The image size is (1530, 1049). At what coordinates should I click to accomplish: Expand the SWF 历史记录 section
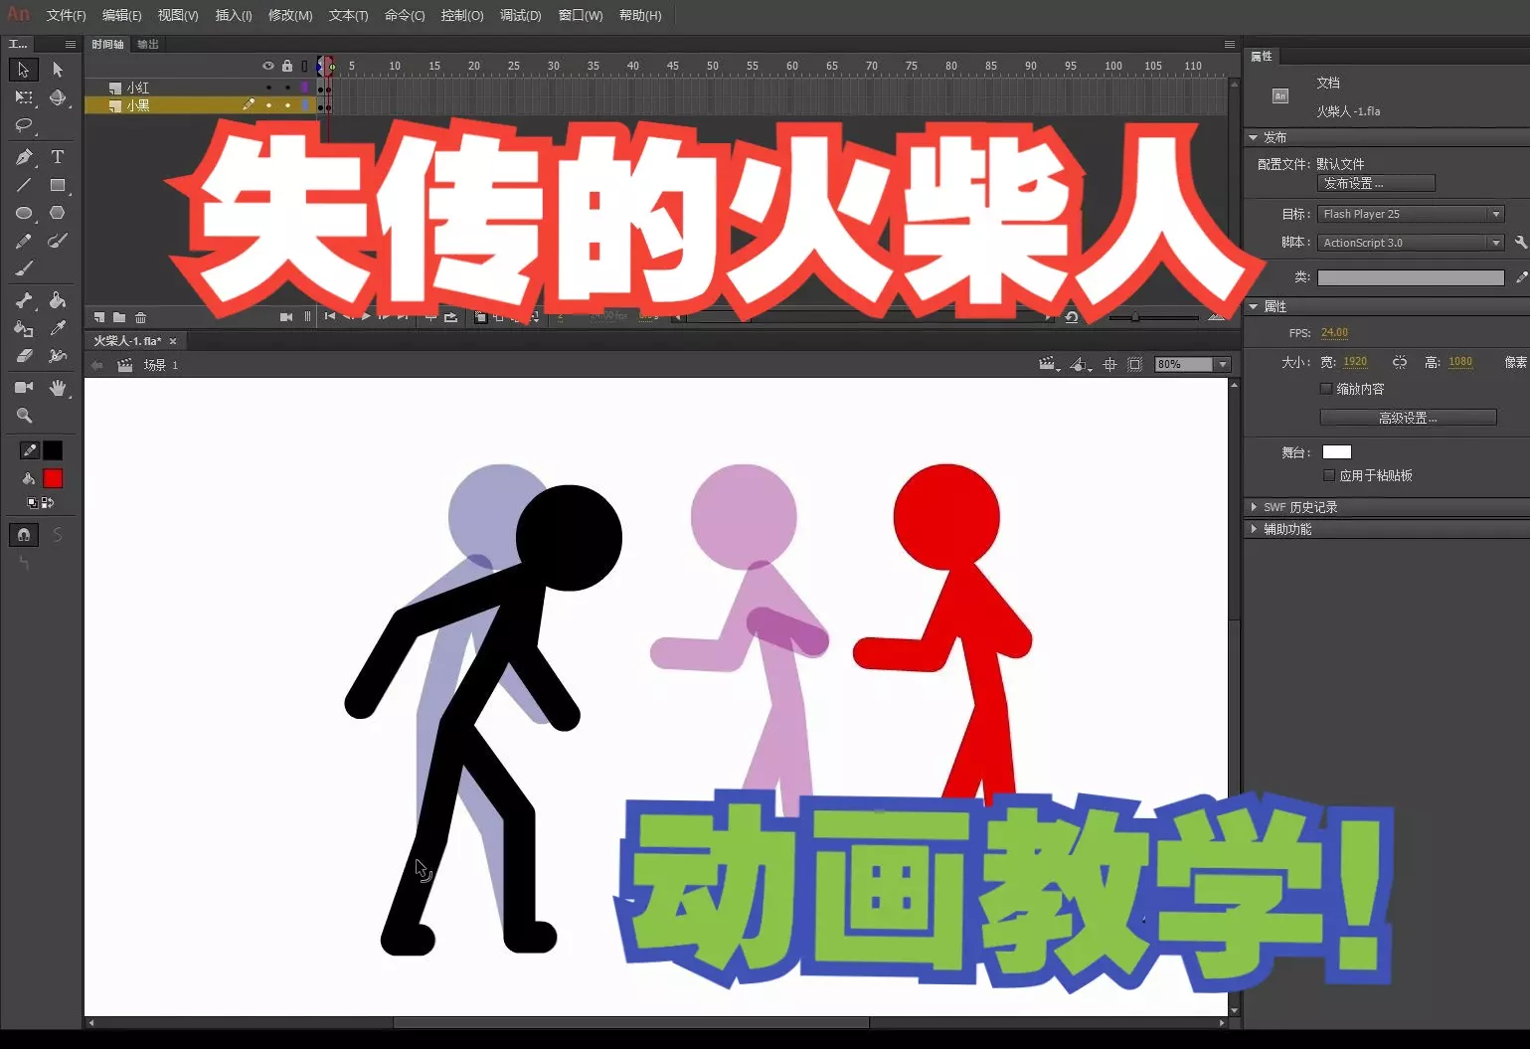(1254, 507)
